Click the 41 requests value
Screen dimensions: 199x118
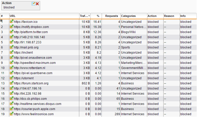[x=118, y=88]
